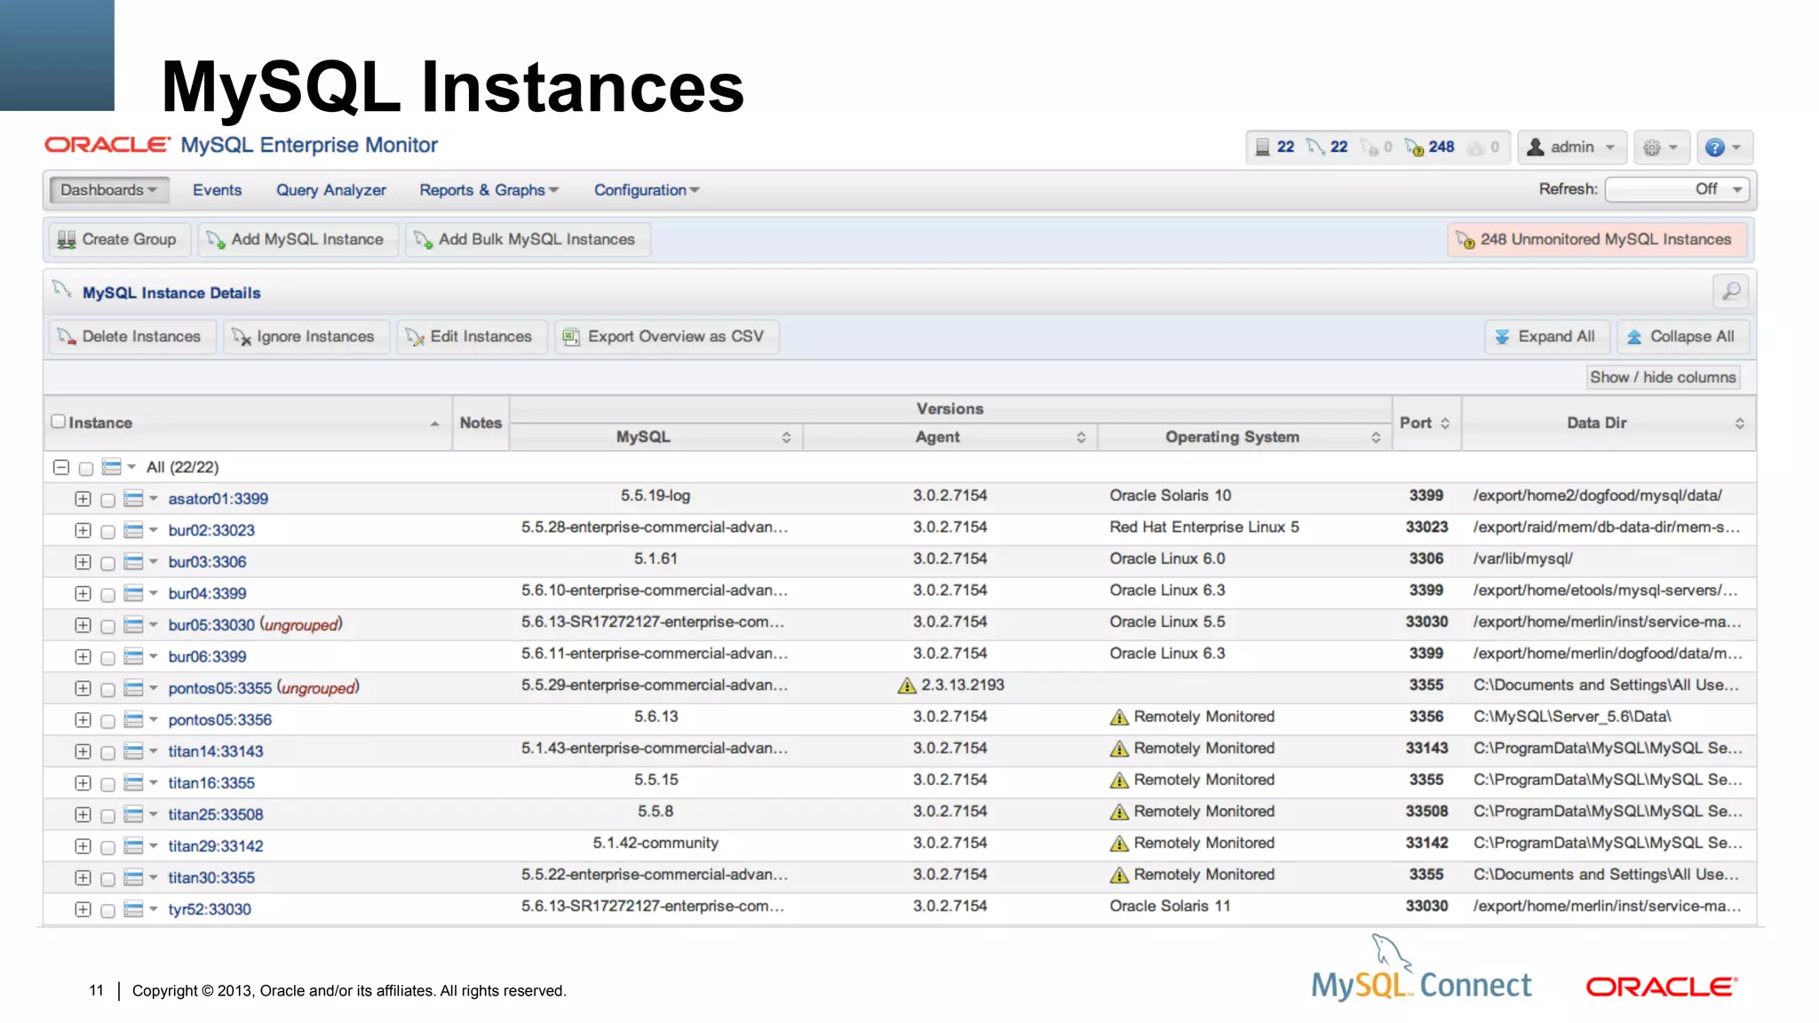Click the monitored hosts count icon showing 22
This screenshot has height=1023, width=1819.
coord(1262,147)
